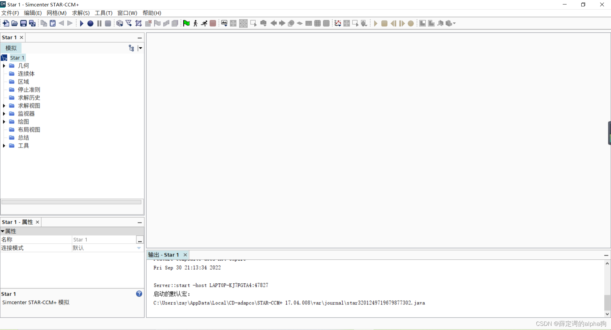Click the camera Stored Views icon
611x330 pixels.
[x=263, y=23]
